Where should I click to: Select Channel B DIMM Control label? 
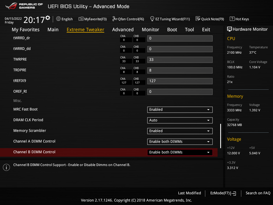coord(34,152)
